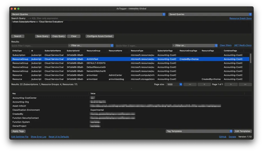Viewport: 263px width, 152px height.
Task: Click the 'Experimental' tag value
Action: tap(97, 110)
